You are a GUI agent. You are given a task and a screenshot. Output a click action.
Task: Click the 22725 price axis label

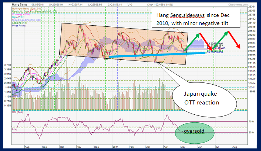tap(251, 55)
